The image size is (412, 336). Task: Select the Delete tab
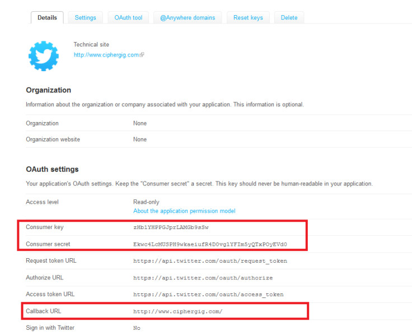289,17
